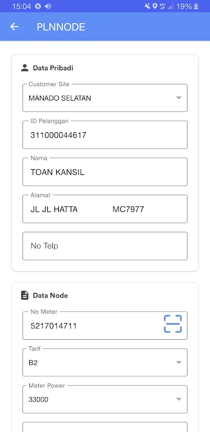
Task: Tap the location icon in status bar
Action: 155,6
